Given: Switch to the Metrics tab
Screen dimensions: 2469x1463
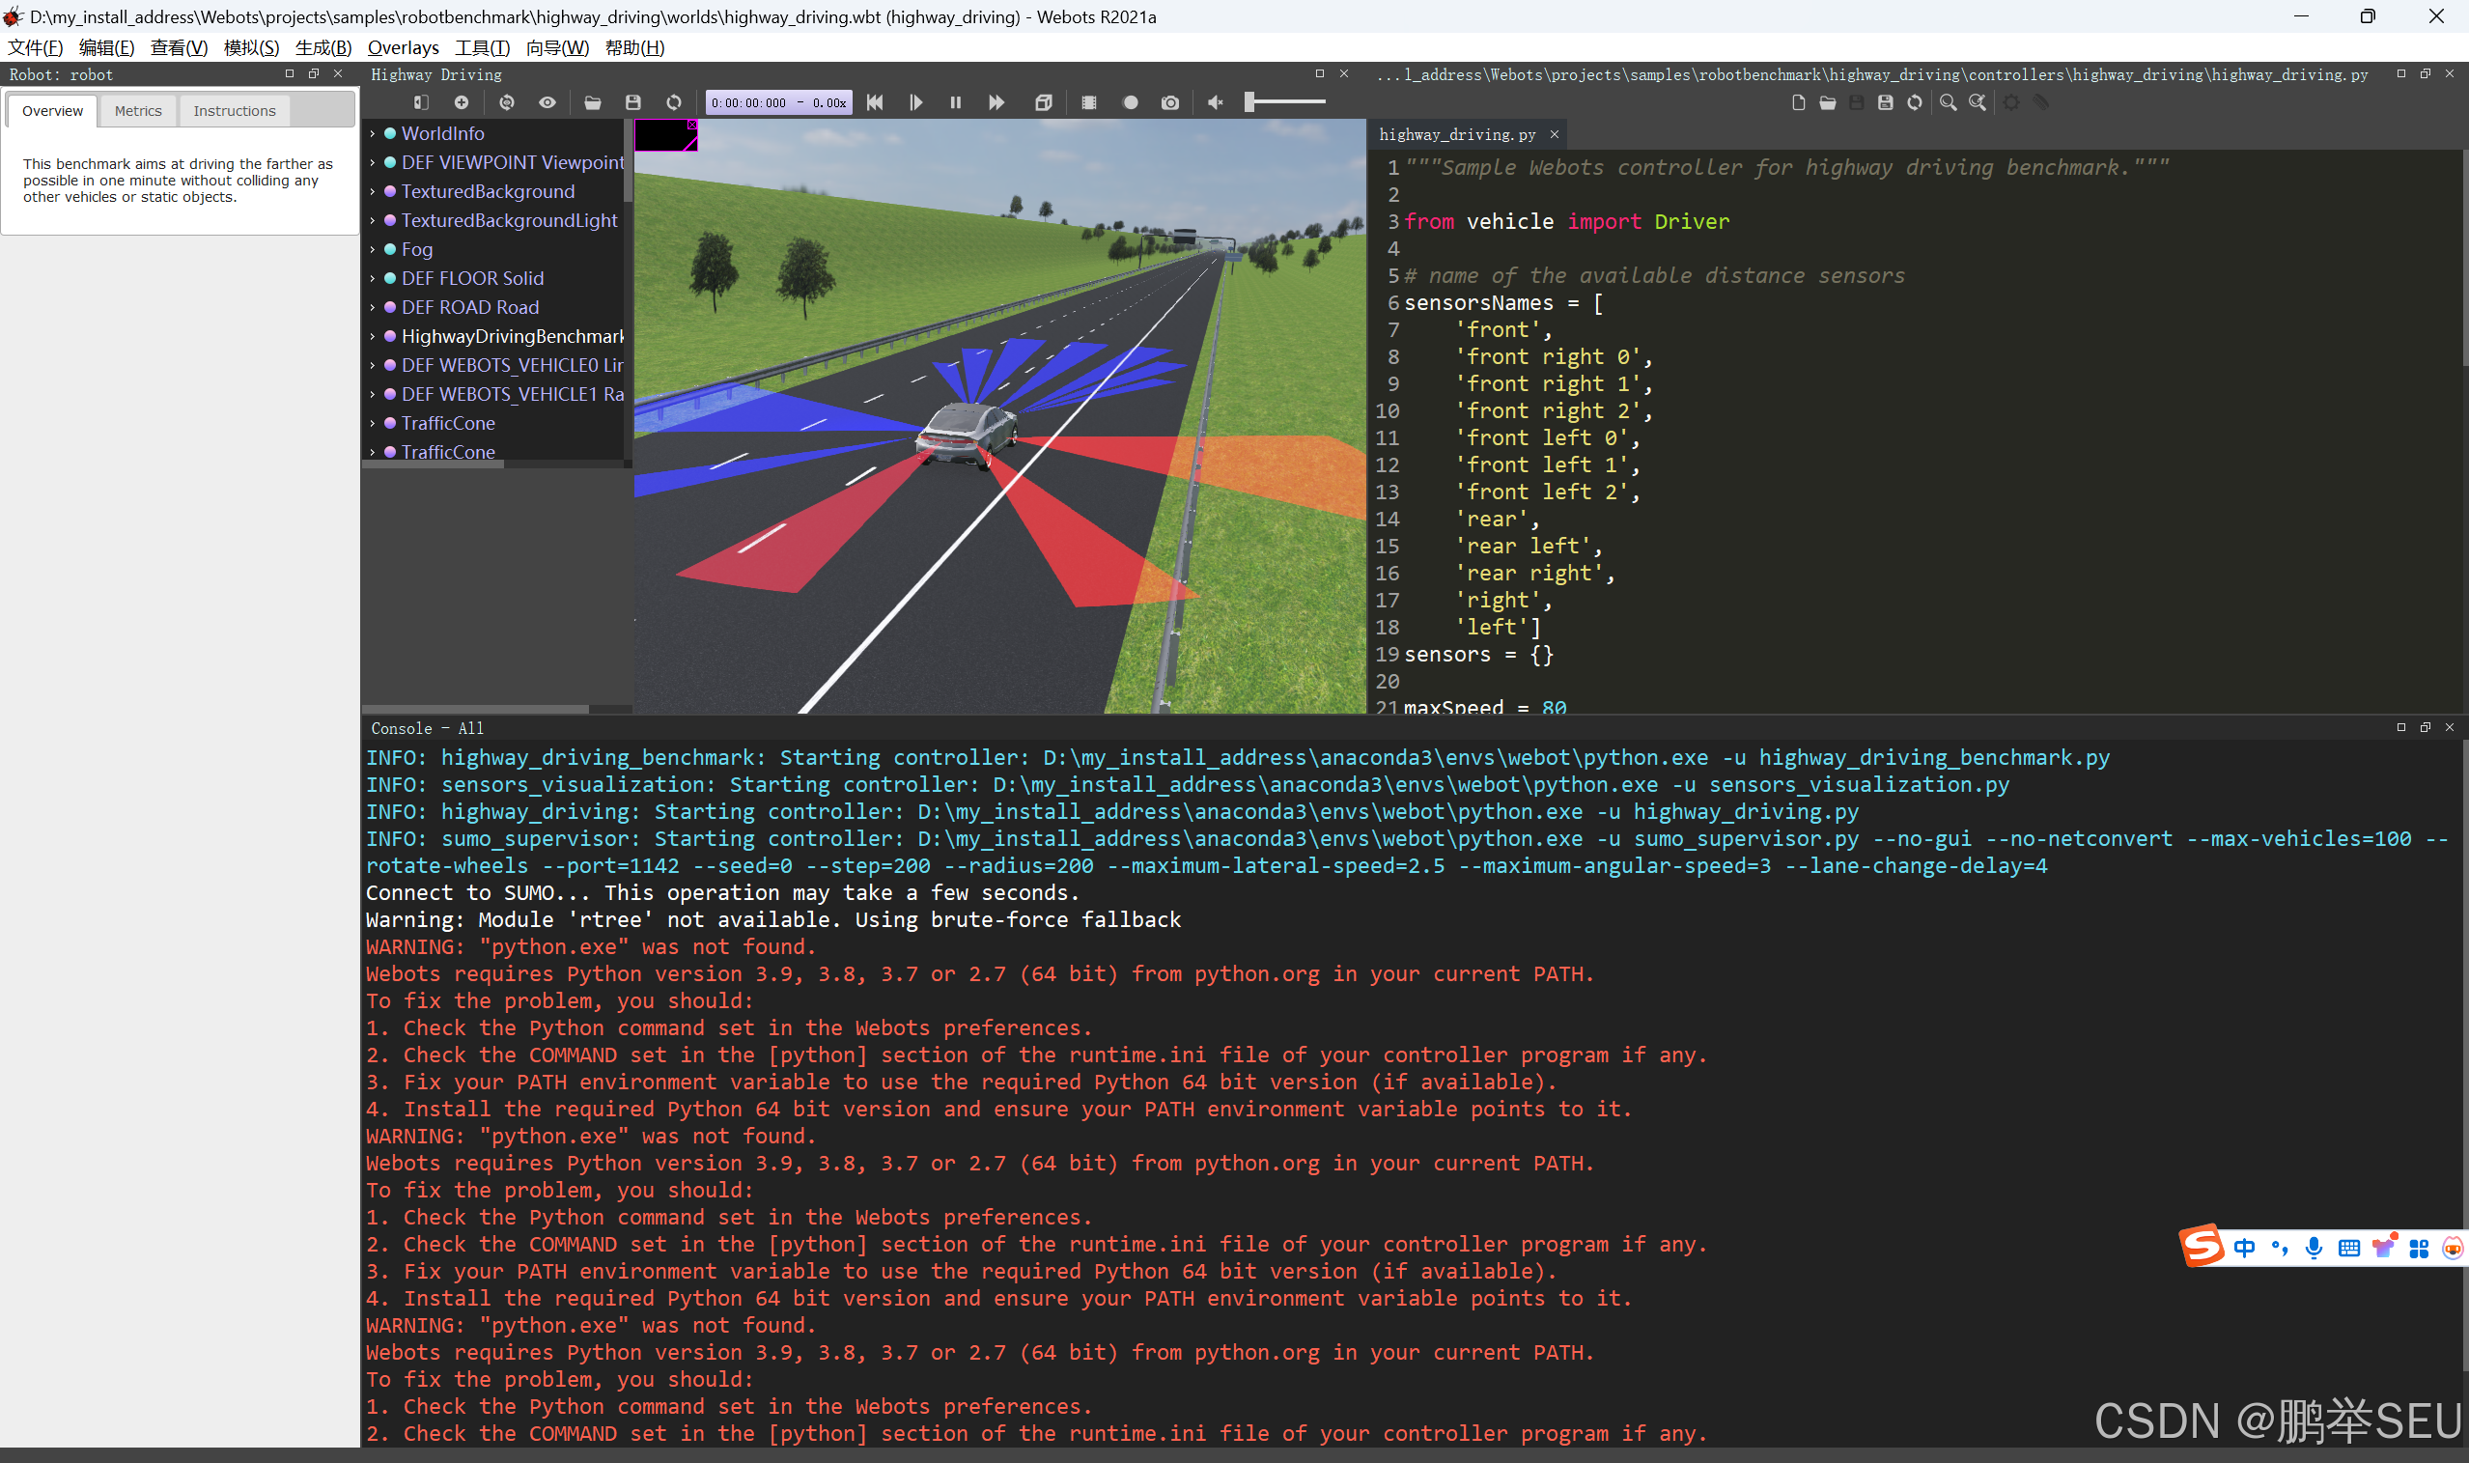Looking at the screenshot, I should coord(138,110).
